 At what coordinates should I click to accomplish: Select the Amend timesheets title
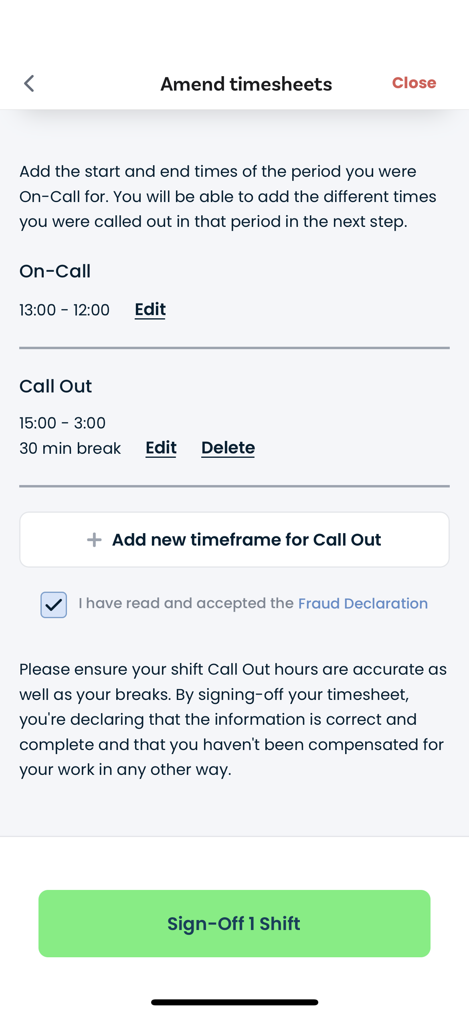246,84
